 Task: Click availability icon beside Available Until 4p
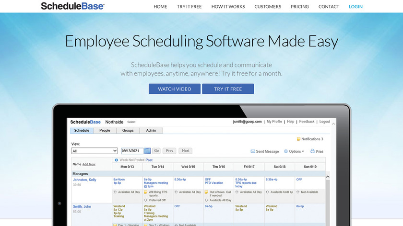click(x=267, y=192)
